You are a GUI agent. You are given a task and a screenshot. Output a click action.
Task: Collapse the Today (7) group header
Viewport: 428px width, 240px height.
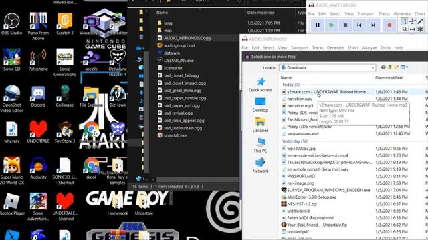290,85
